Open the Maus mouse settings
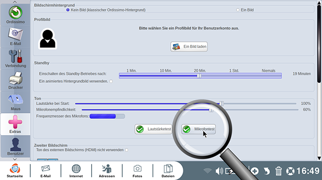This screenshot has height=180, width=322. click(x=15, y=102)
